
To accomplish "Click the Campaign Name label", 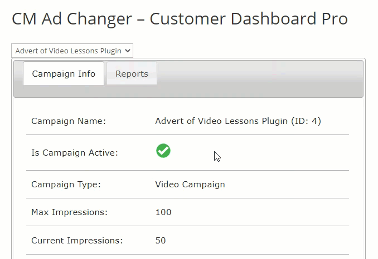I will pyautogui.click(x=69, y=121).
